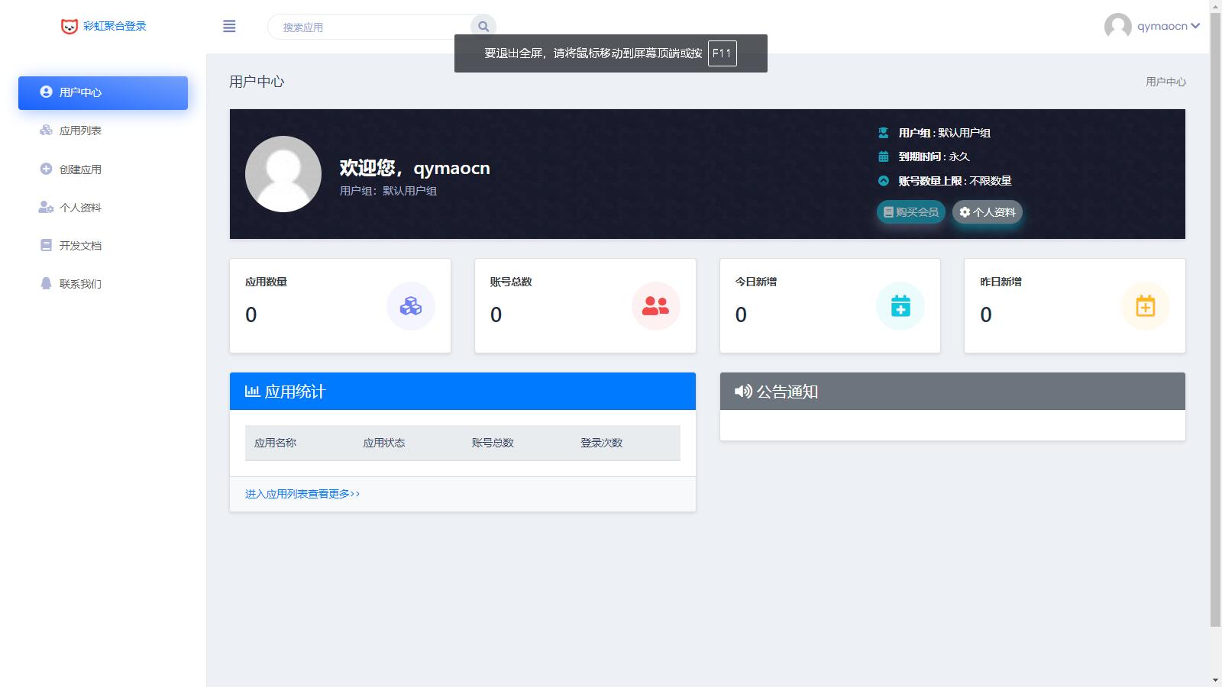This screenshot has height=687, width=1222.
Task: Open 个人资料 sidebar item
Action: pyautogui.click(x=80, y=208)
